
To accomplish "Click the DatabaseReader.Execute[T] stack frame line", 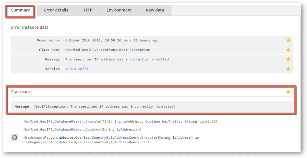I will tap(120, 122).
